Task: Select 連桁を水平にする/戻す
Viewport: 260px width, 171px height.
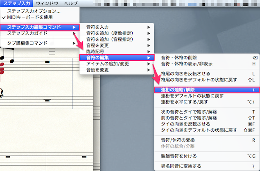Action: 207,102
